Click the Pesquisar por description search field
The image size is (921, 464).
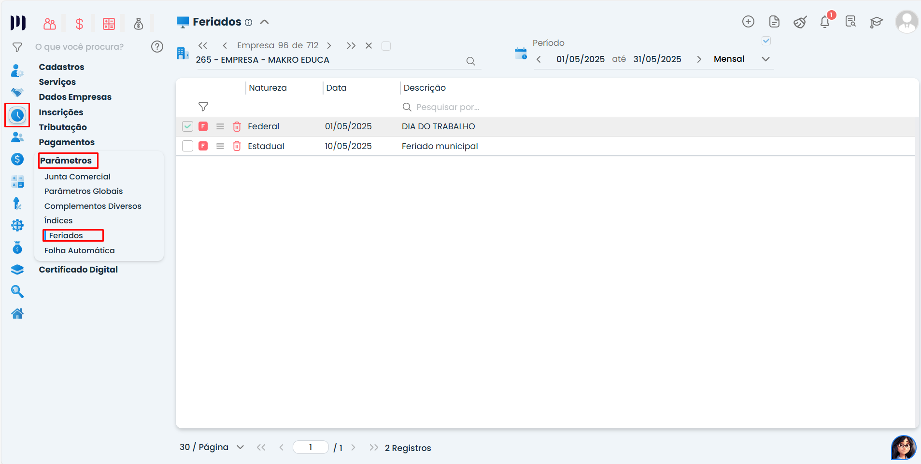tap(447, 107)
